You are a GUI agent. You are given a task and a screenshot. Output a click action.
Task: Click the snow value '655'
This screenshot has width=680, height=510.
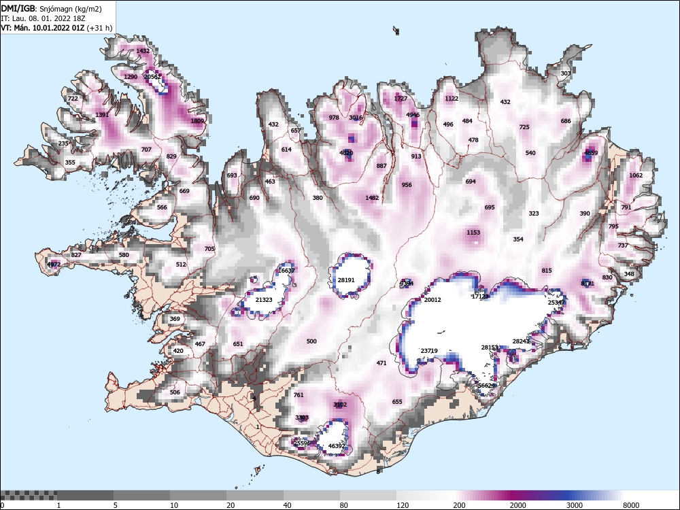pyautogui.click(x=397, y=402)
